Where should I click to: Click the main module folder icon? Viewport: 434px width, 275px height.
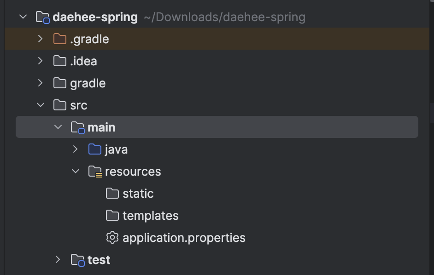pos(77,127)
